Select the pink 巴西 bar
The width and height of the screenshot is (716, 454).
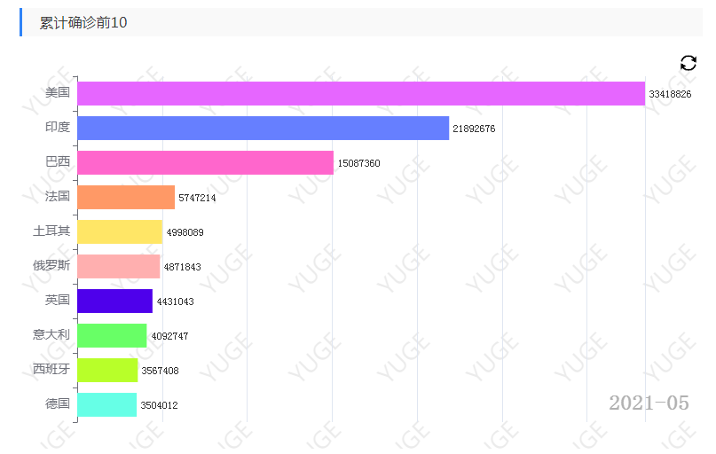[206, 163]
